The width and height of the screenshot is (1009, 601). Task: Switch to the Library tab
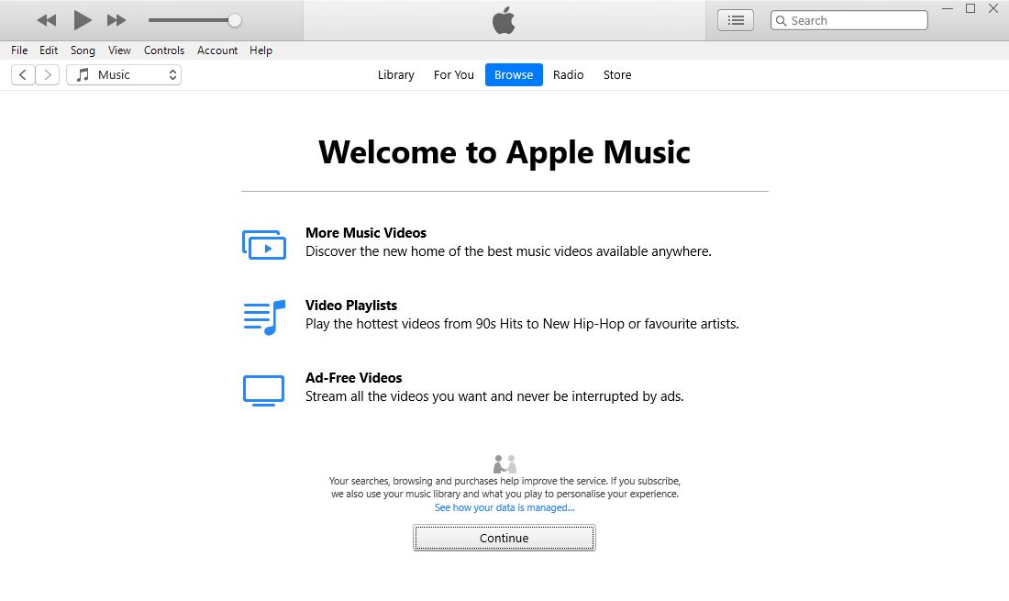[x=395, y=74]
